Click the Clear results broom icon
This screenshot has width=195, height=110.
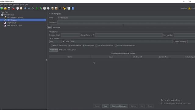(52, 8)
